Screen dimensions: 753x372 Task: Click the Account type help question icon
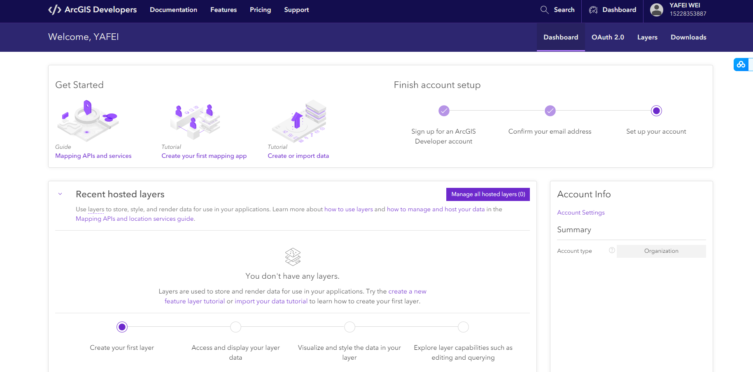pyautogui.click(x=612, y=250)
